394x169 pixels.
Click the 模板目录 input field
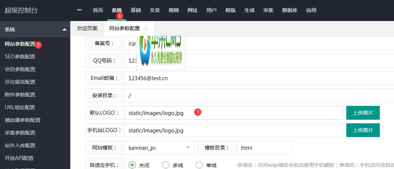pos(264,148)
